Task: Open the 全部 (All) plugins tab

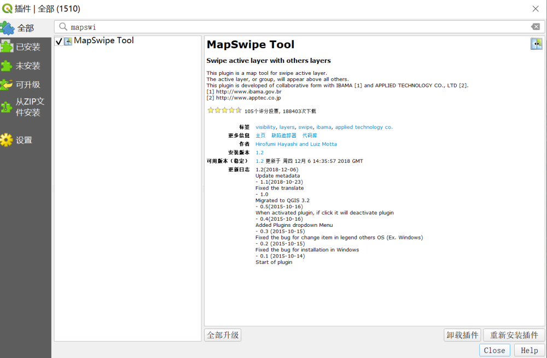Action: pos(26,28)
